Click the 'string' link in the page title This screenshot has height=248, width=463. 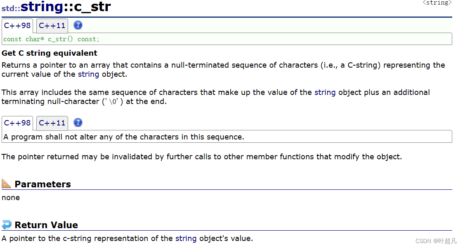point(41,7)
